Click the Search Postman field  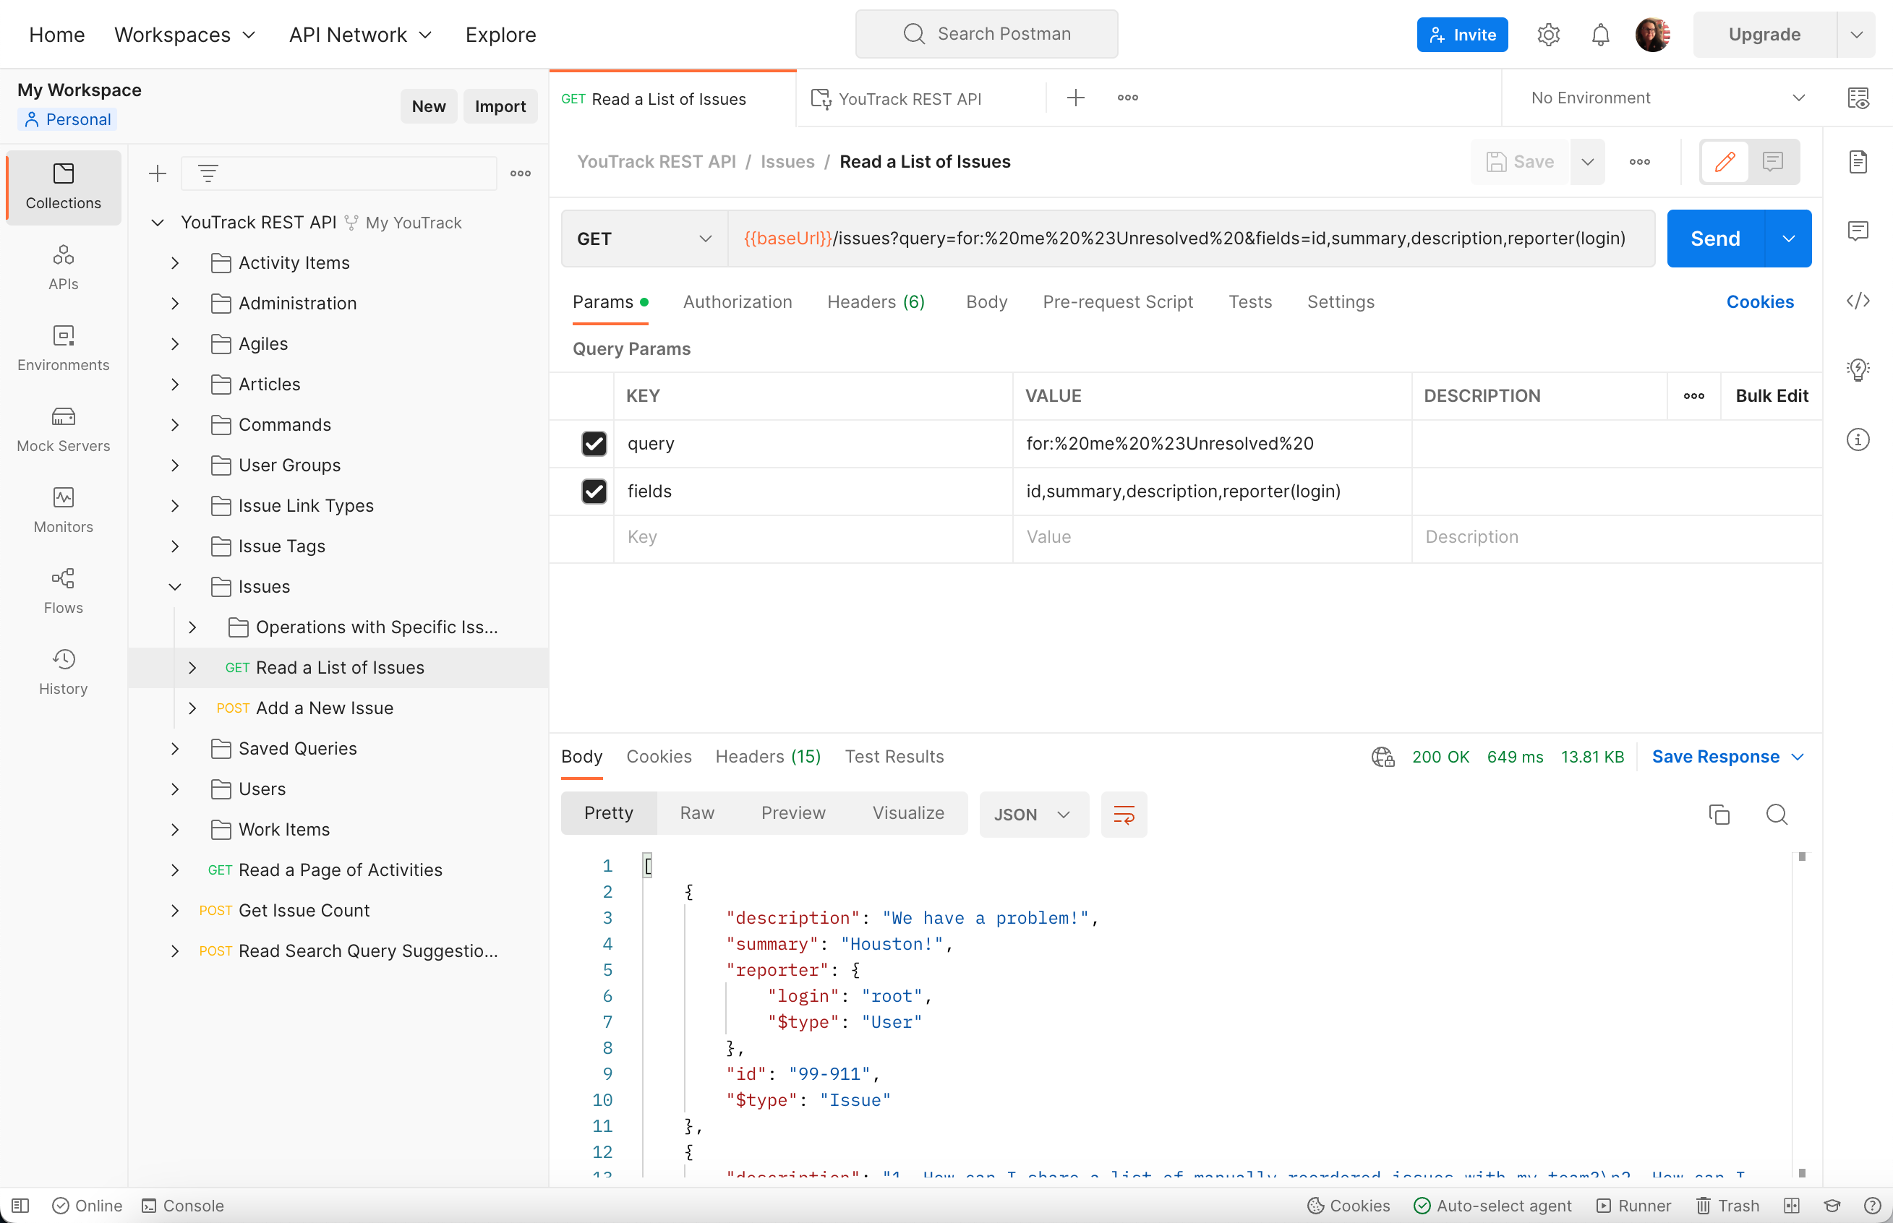coord(986,34)
